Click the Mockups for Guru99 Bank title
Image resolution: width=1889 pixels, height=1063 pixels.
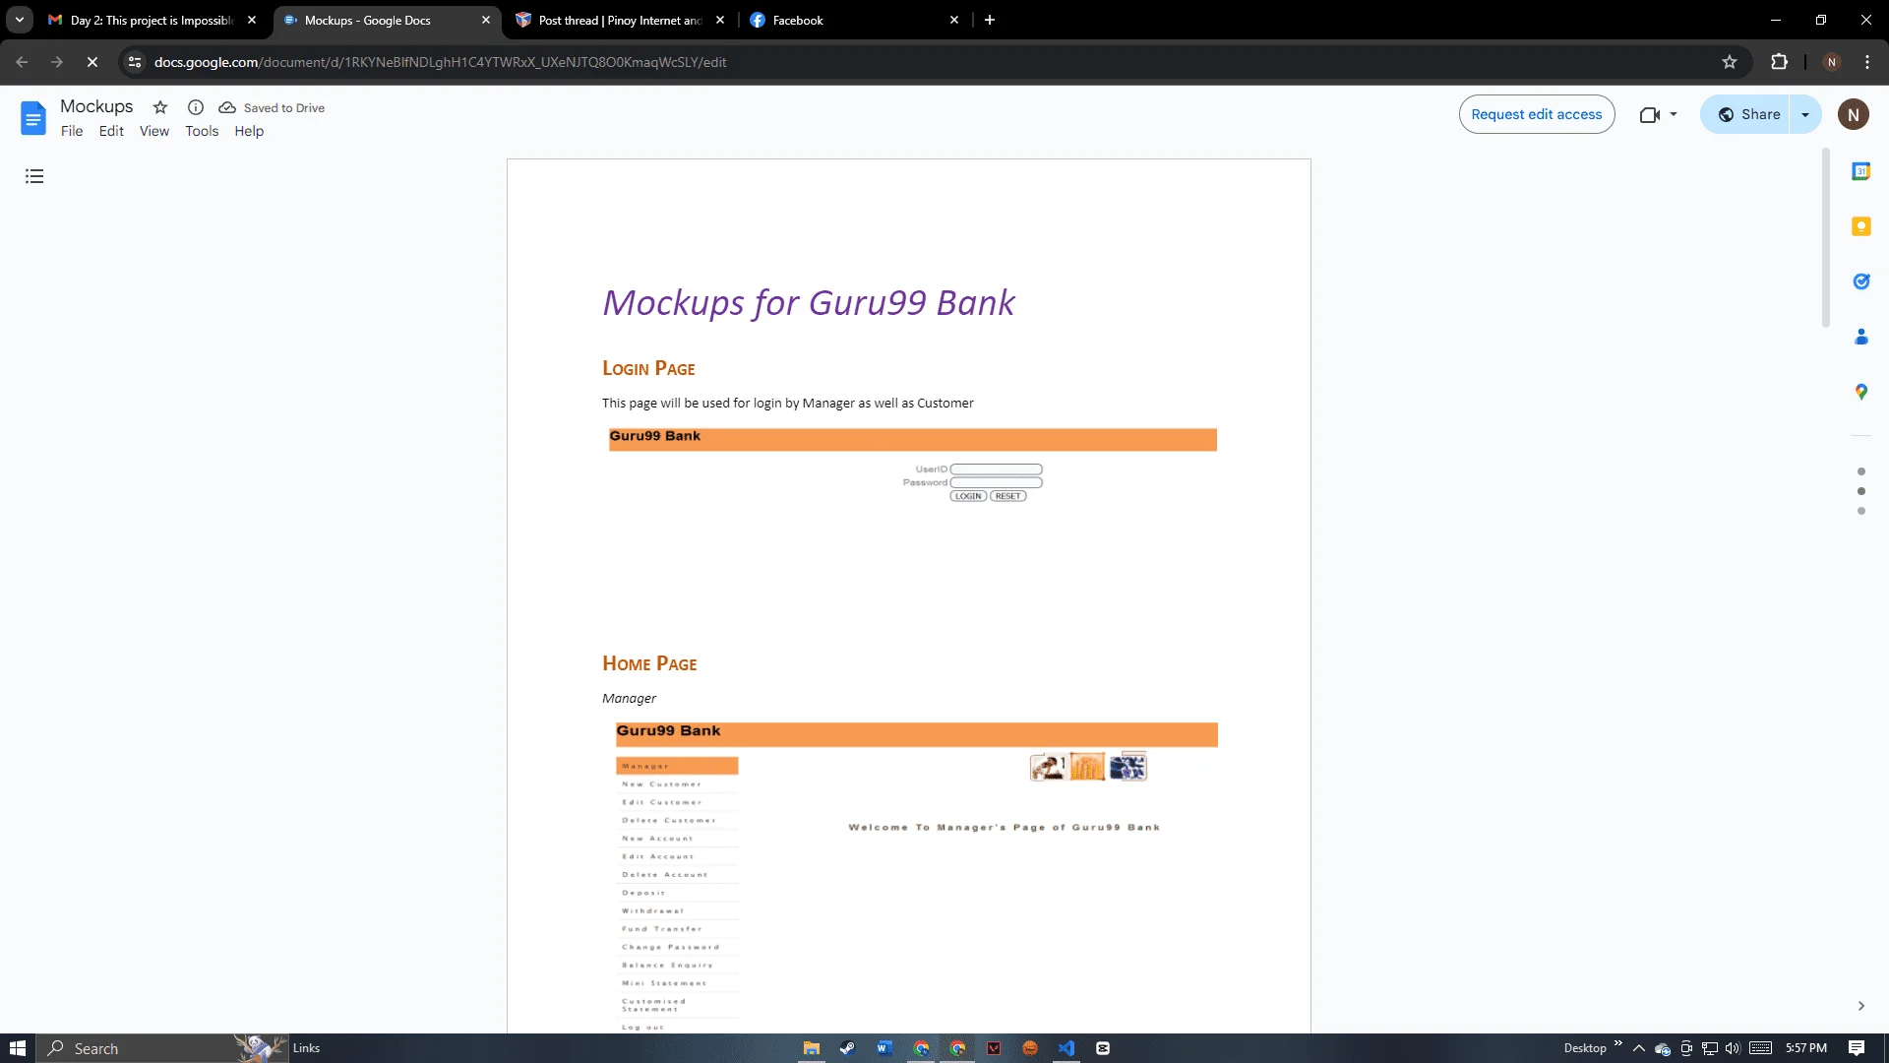tap(808, 302)
